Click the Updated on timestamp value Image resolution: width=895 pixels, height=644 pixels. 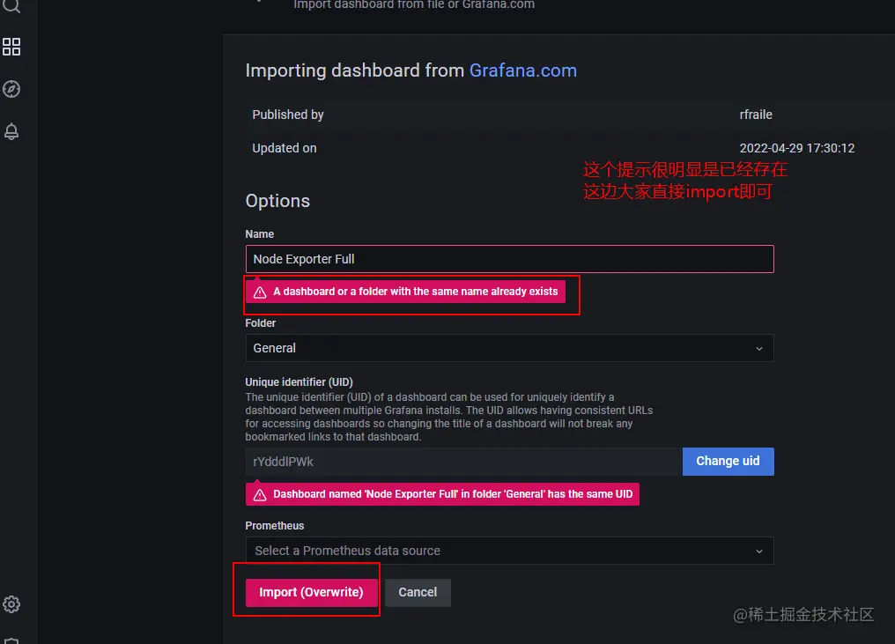(x=797, y=148)
